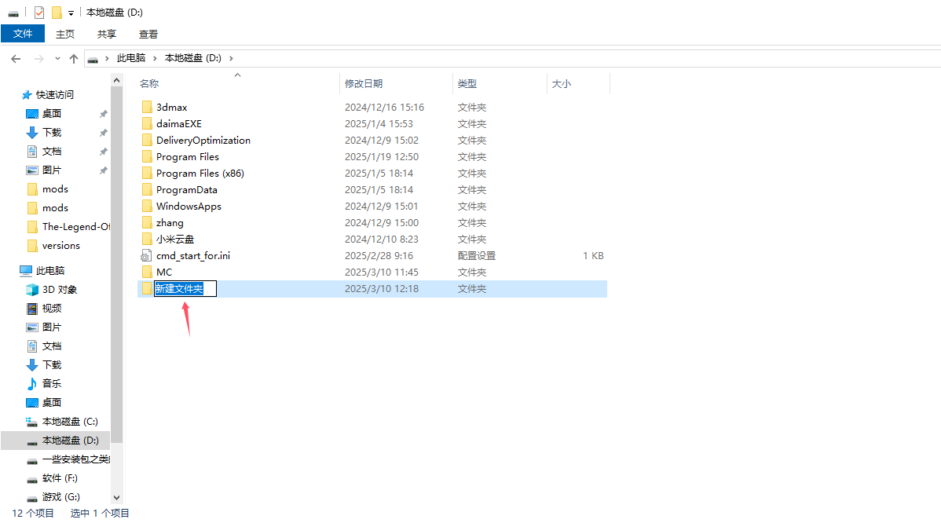Sort by the 修改日期 column header
The image size is (941, 523).
point(364,83)
